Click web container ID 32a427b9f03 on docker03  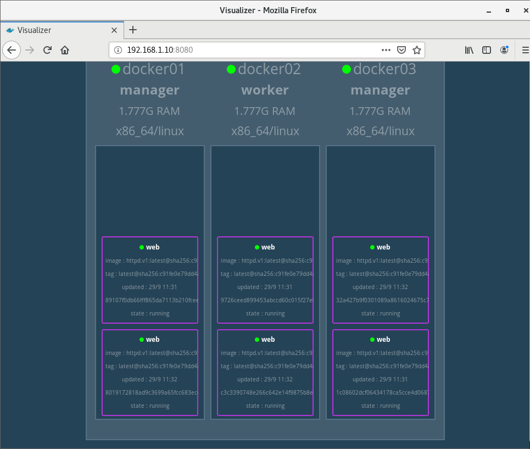pyautogui.click(x=382, y=300)
